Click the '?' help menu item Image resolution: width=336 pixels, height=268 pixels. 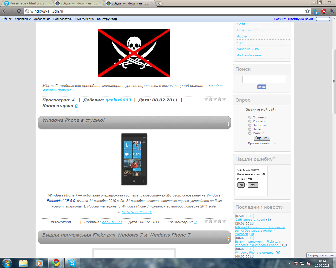coord(121,19)
